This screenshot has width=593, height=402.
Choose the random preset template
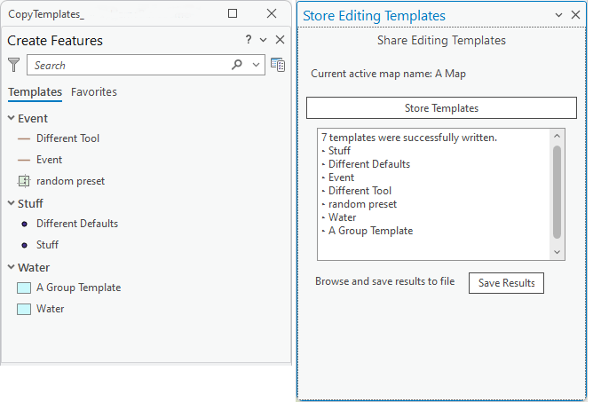coord(70,181)
